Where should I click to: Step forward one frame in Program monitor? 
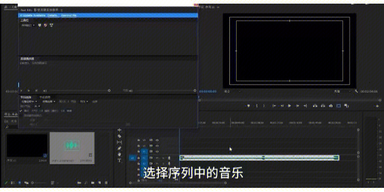pos(297,106)
